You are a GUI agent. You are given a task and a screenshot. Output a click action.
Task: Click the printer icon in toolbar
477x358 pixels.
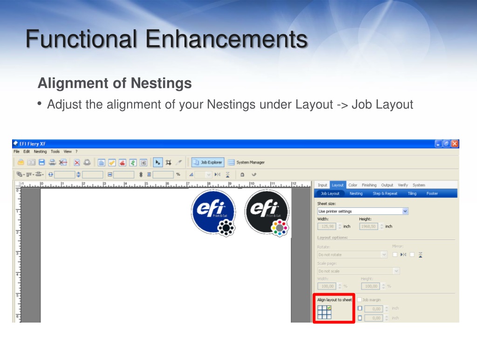(x=52, y=162)
